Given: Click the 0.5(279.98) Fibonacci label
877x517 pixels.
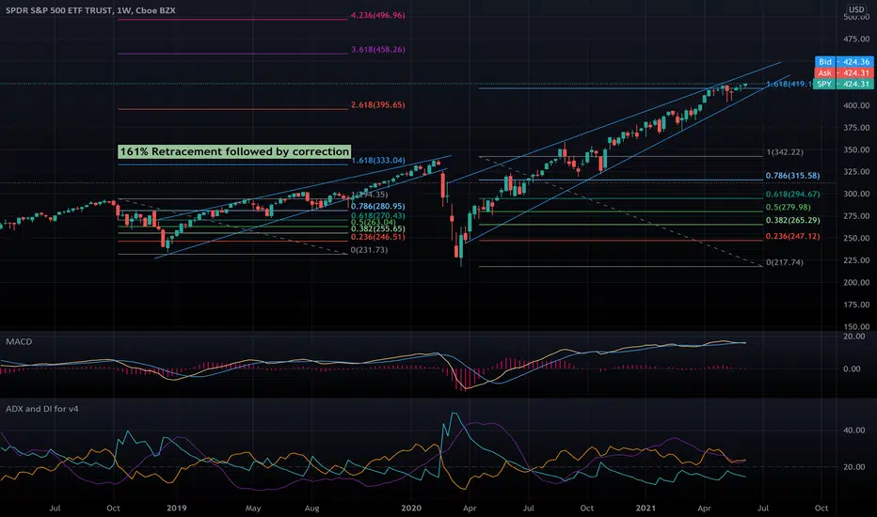Looking at the screenshot, I should point(788,208).
